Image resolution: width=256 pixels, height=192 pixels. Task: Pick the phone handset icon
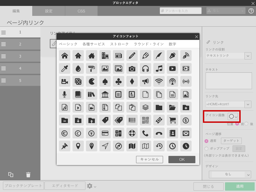tap(146, 133)
